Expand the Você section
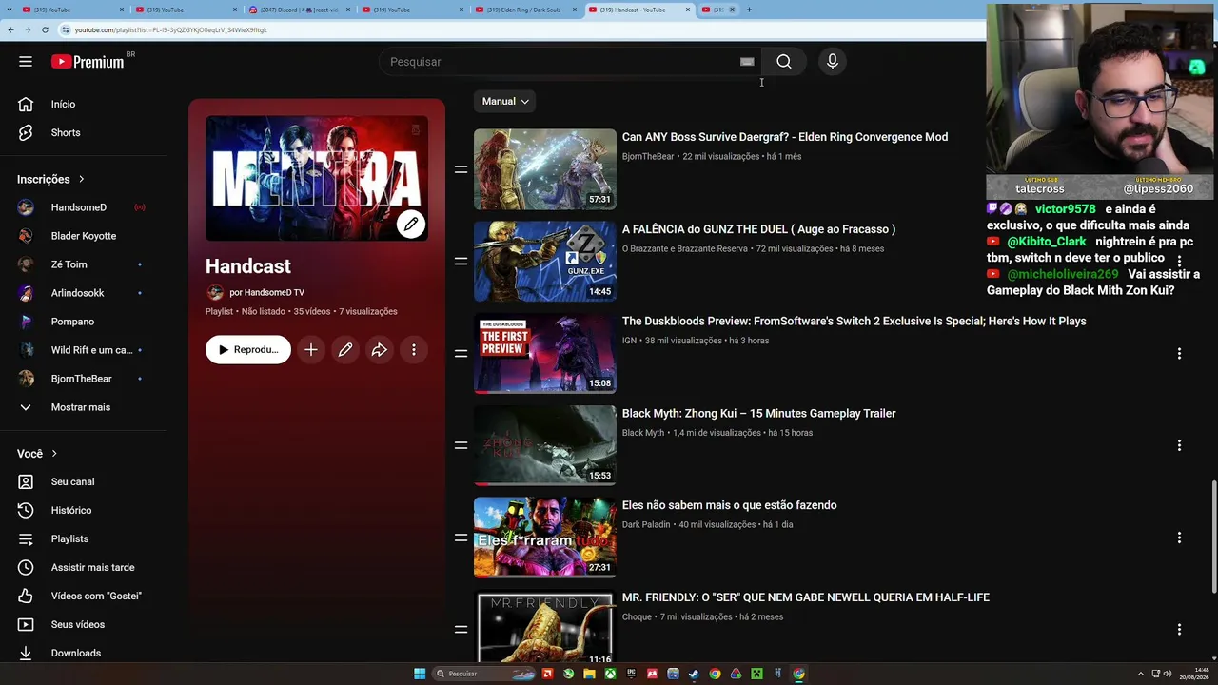 tap(37, 454)
